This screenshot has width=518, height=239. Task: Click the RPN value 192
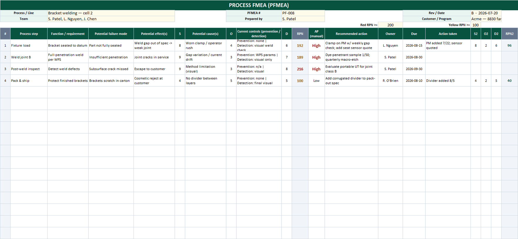pyautogui.click(x=300, y=46)
